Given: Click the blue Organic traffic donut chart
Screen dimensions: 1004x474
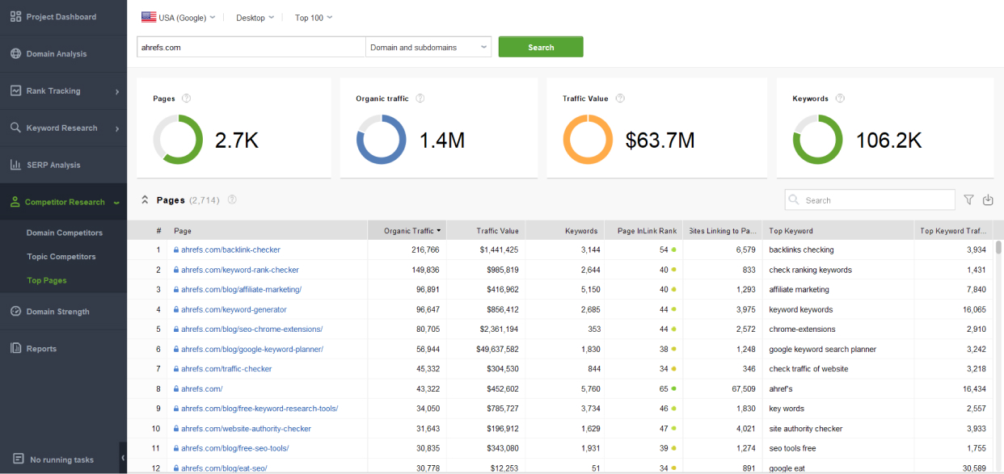Looking at the screenshot, I should click(x=382, y=140).
